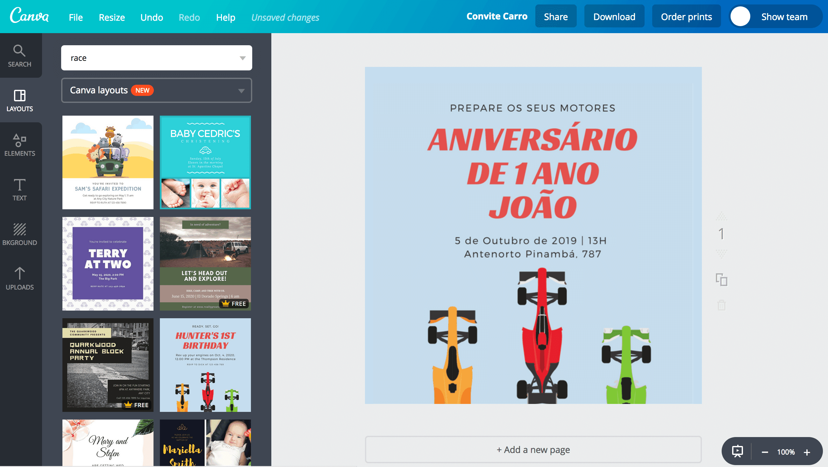Screen dimensions: 828x467
Task: Click the race search field
Action: pos(156,58)
